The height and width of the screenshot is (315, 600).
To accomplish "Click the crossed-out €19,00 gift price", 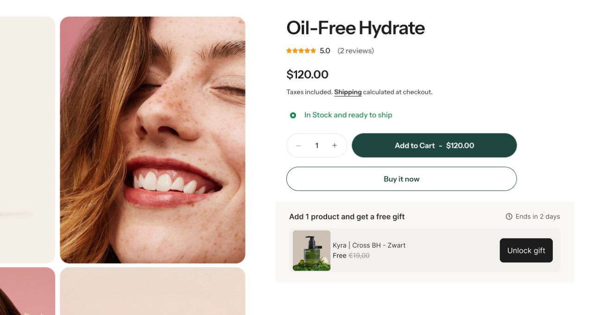I will 359,256.
